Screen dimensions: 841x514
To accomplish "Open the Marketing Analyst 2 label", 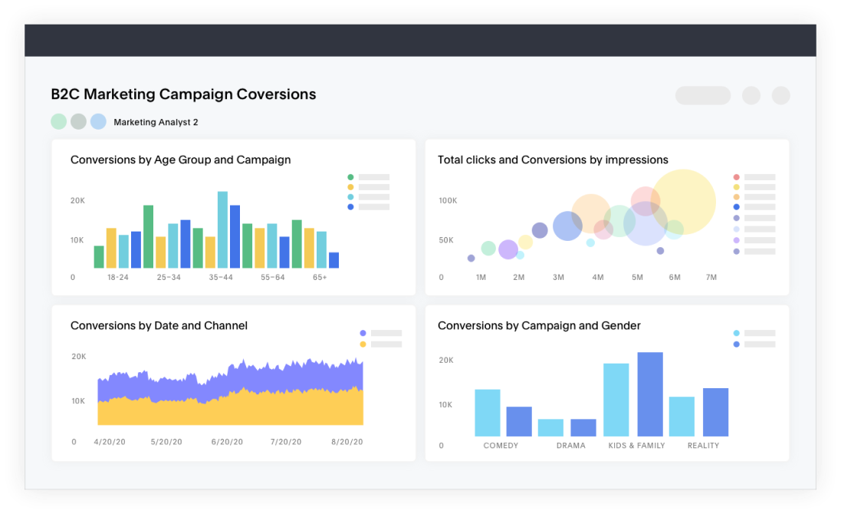I will (x=156, y=122).
